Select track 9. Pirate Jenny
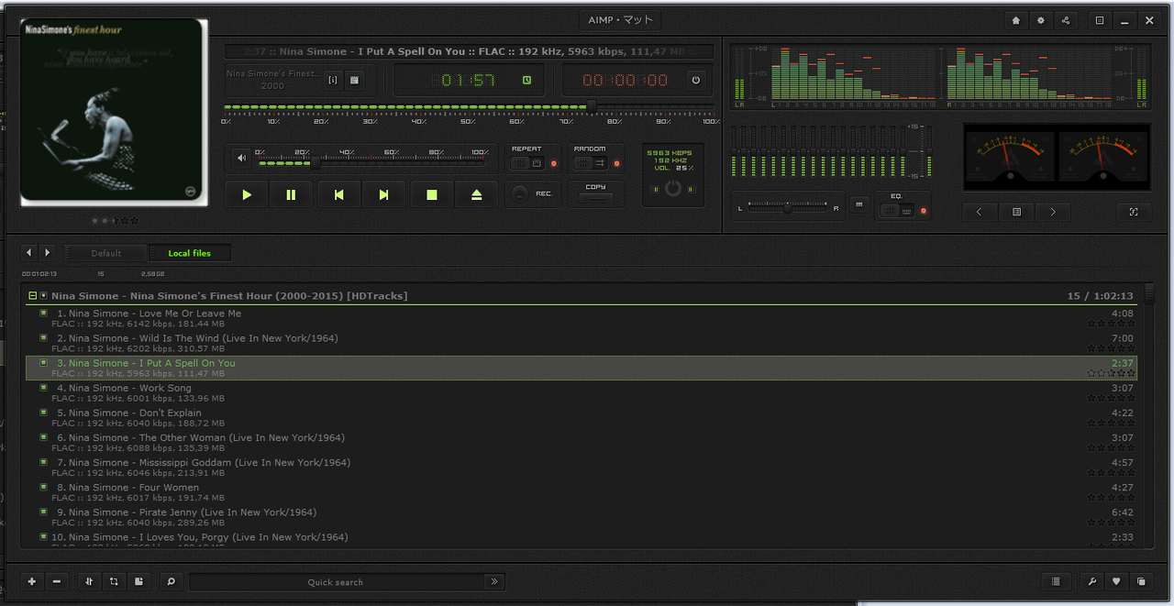The height and width of the screenshot is (606, 1174). pos(581,517)
